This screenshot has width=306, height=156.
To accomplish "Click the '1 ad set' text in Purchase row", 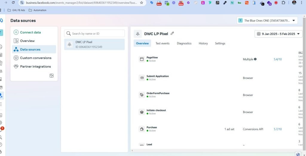I will point(229,129).
